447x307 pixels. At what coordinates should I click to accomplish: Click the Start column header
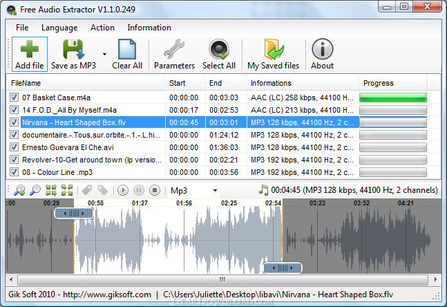click(184, 83)
